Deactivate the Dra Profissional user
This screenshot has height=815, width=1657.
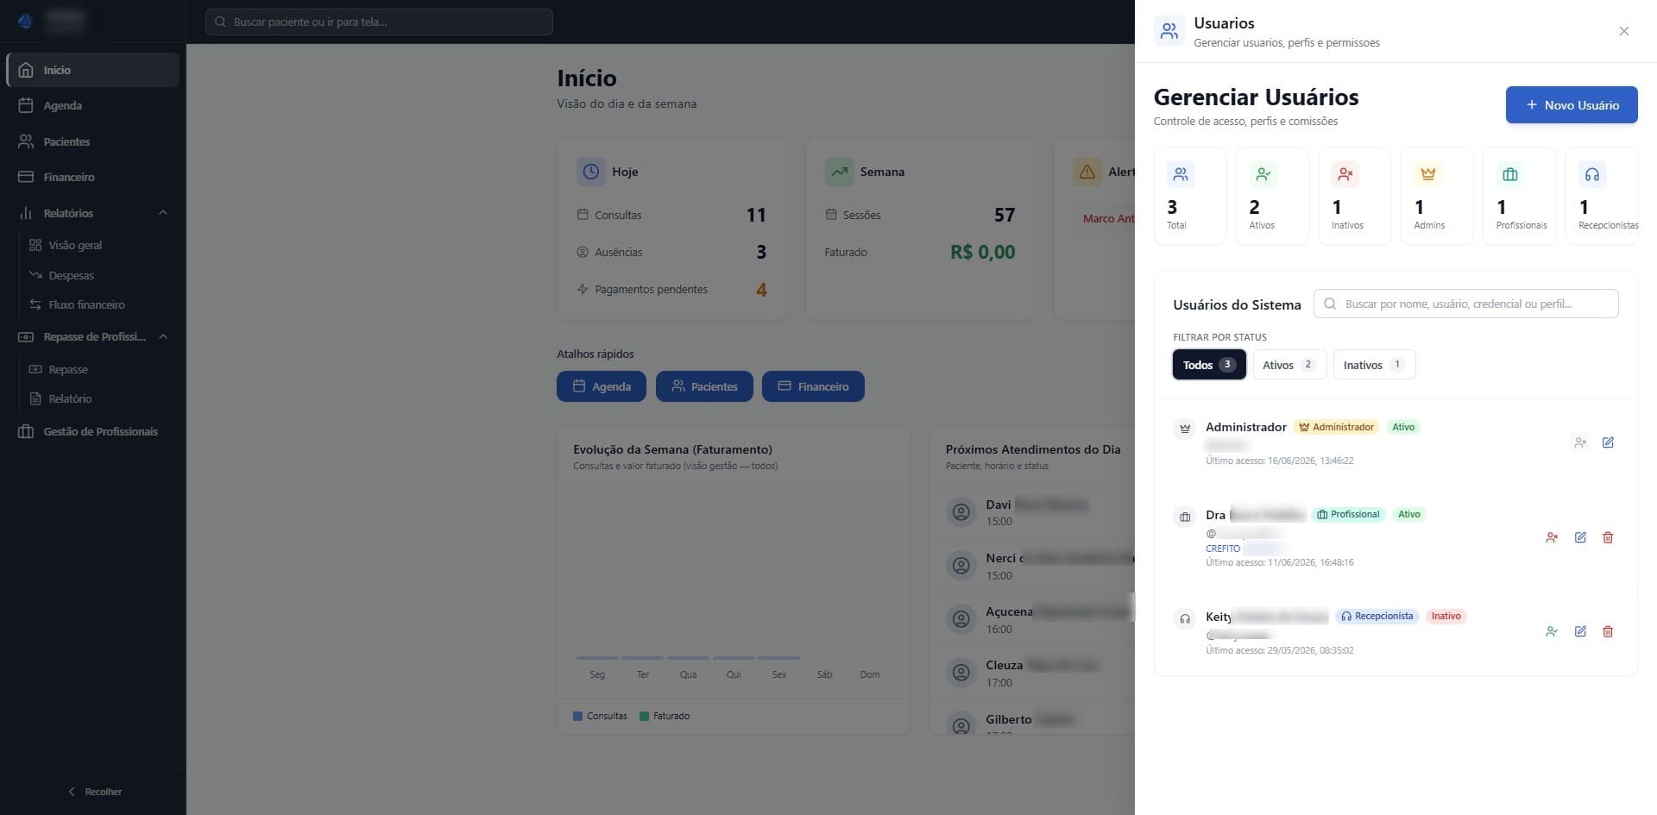1552,537
